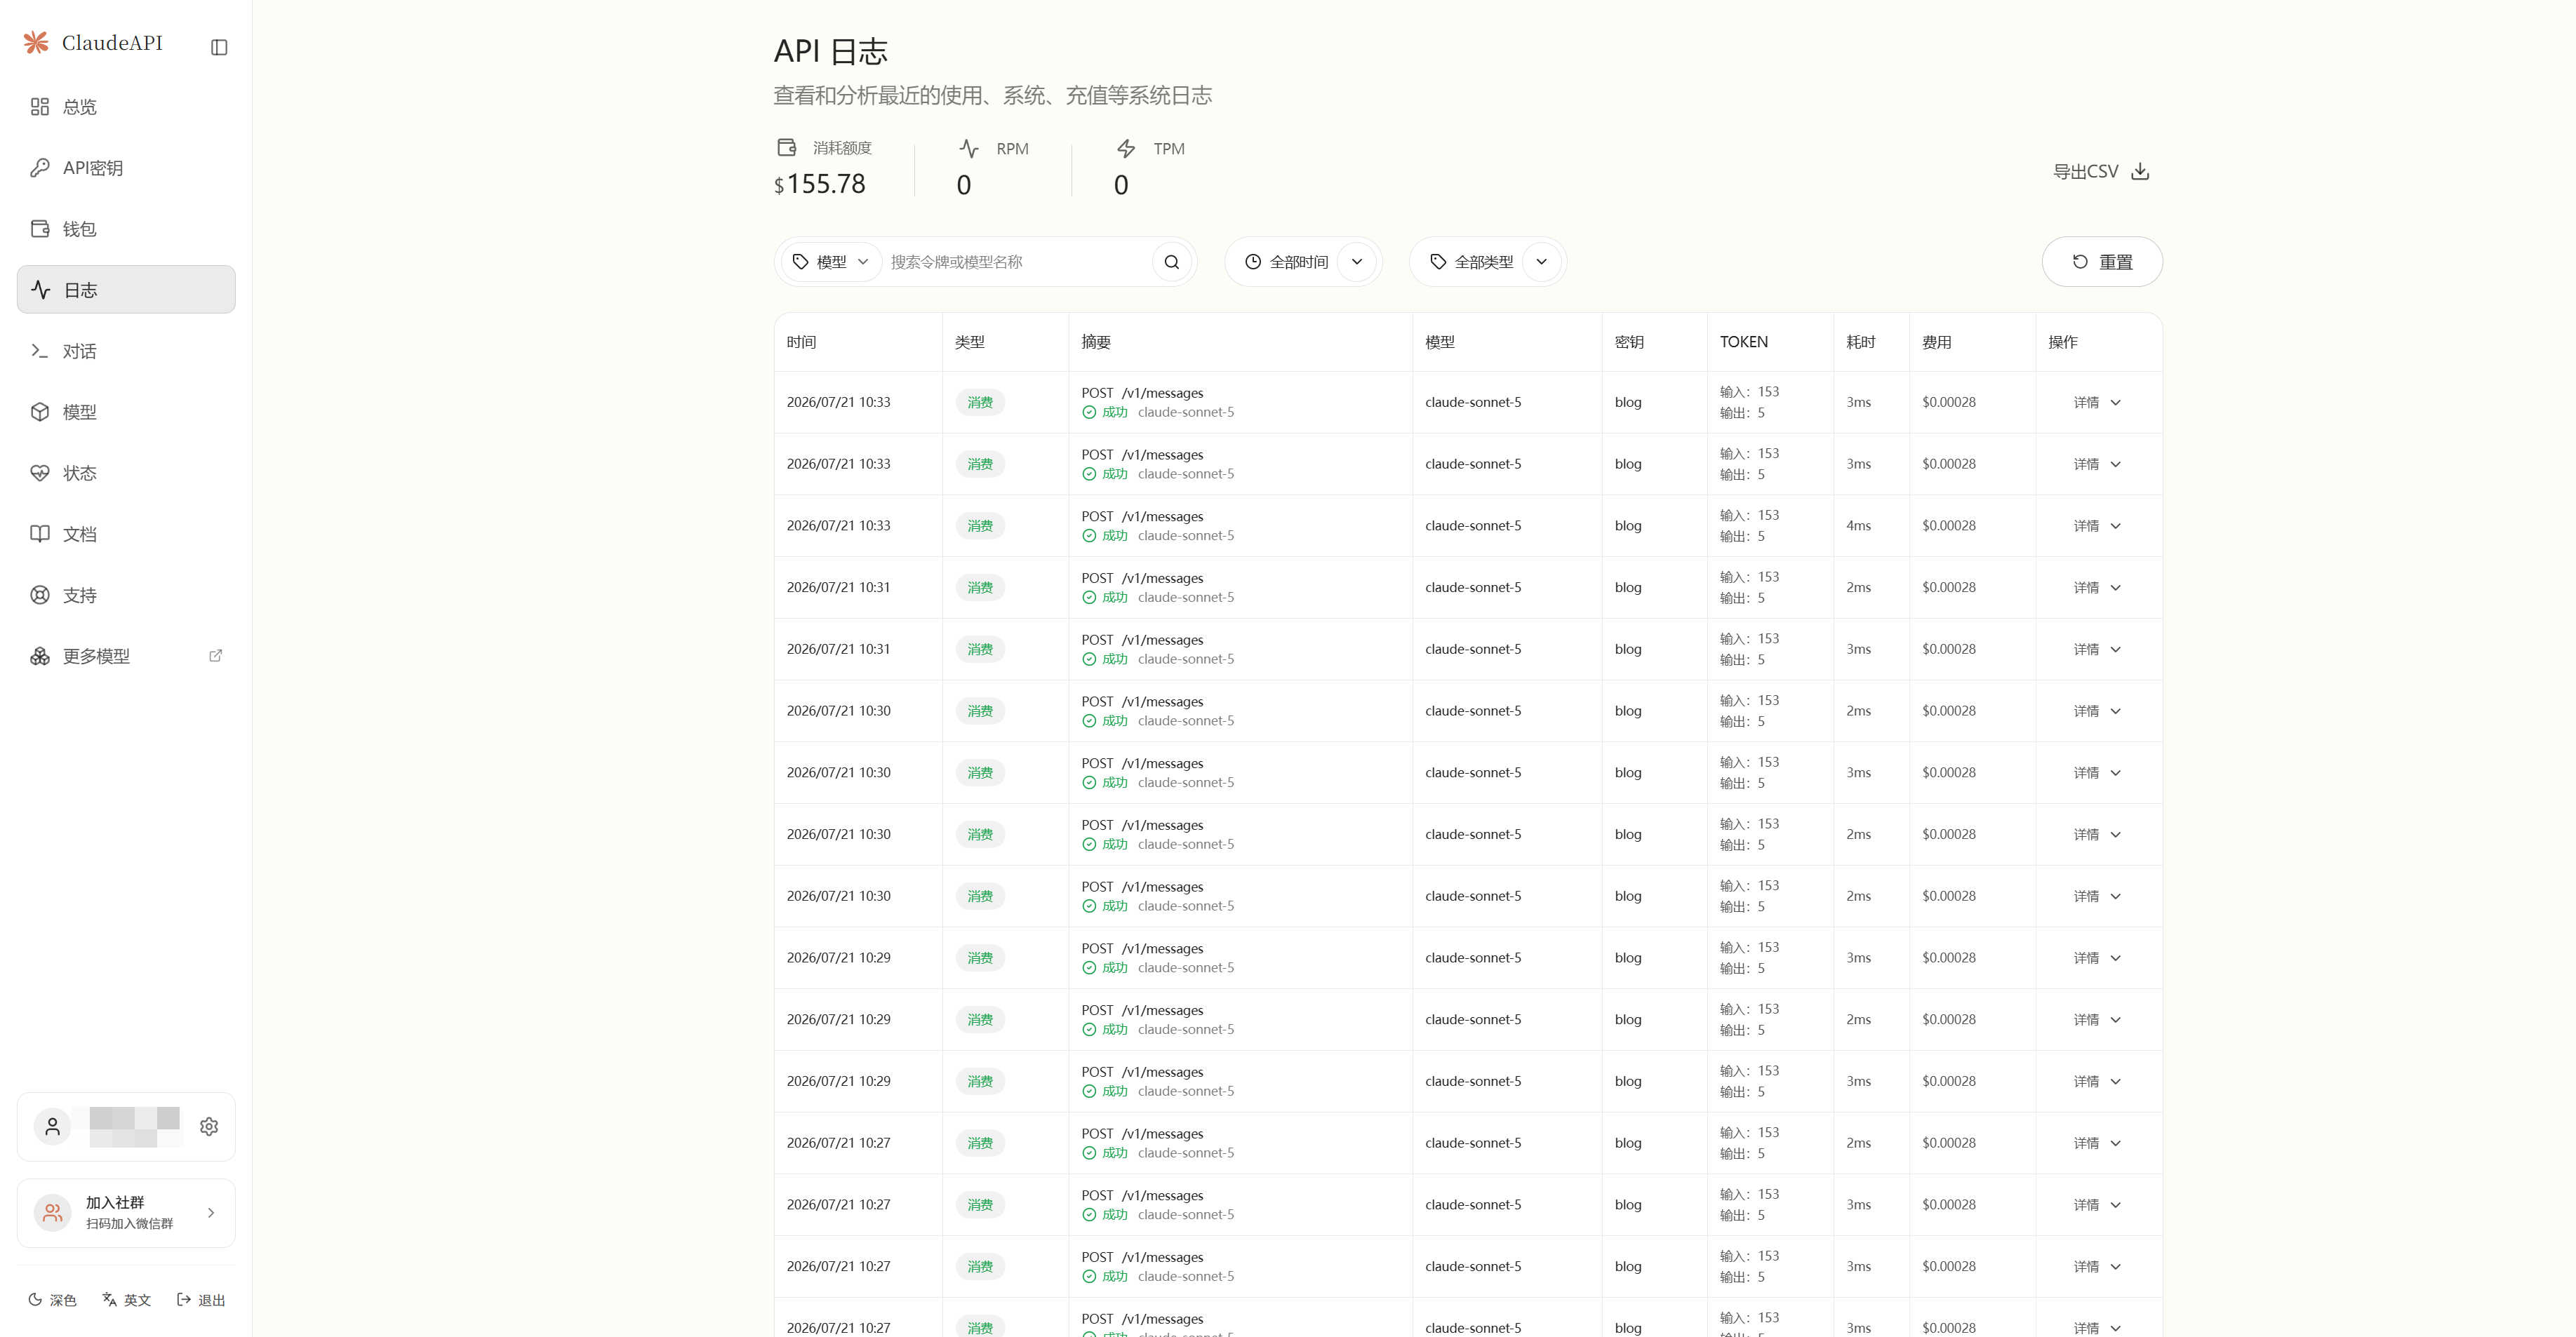Click the 消耗额度 wallet icon
The width and height of the screenshot is (2576, 1337).
[787, 148]
